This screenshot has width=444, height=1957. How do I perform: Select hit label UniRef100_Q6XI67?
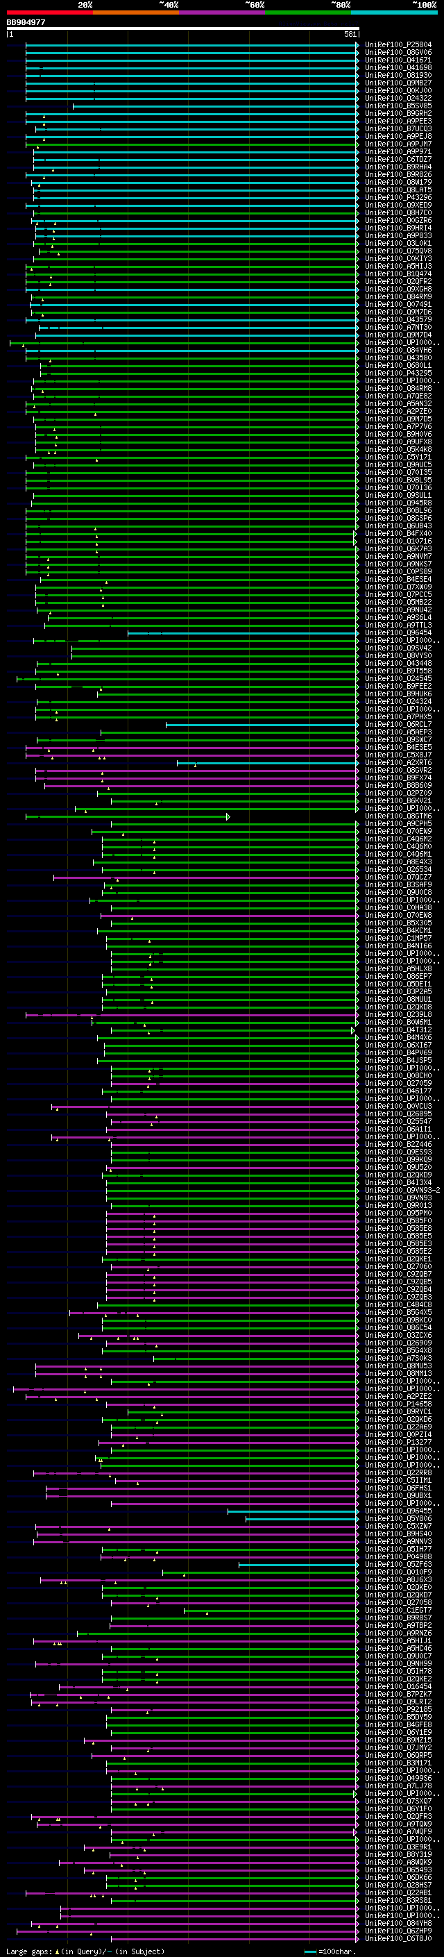coord(398,1045)
